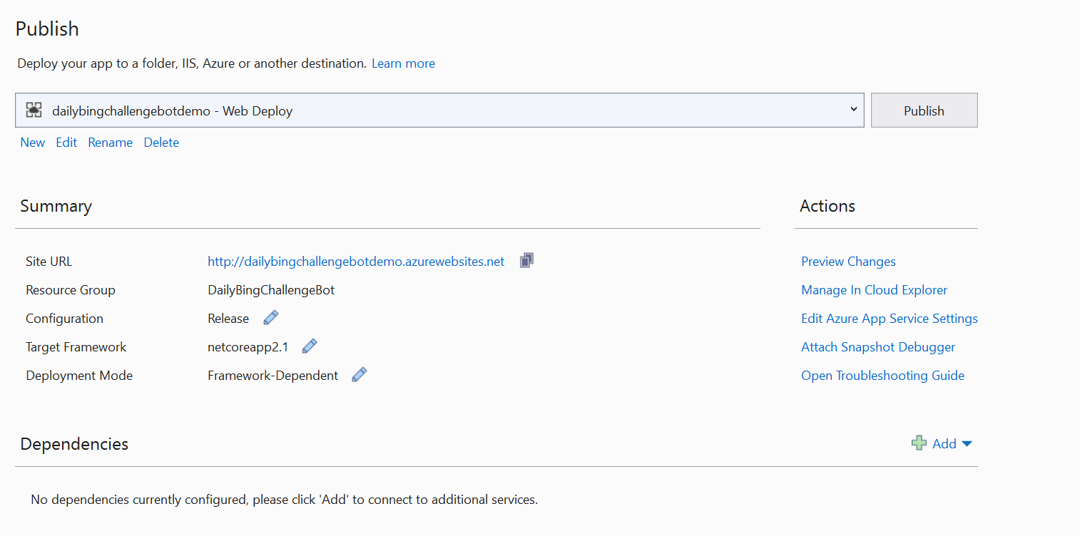Click the green plus icon in Dependencies
The image size is (1080, 536).
pyautogui.click(x=919, y=443)
